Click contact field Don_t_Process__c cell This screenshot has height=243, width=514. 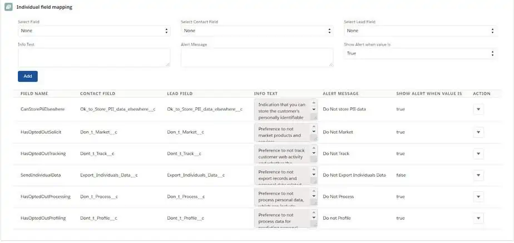click(99, 197)
